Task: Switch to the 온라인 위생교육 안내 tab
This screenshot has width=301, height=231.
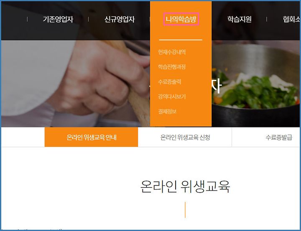Action: coord(92,137)
